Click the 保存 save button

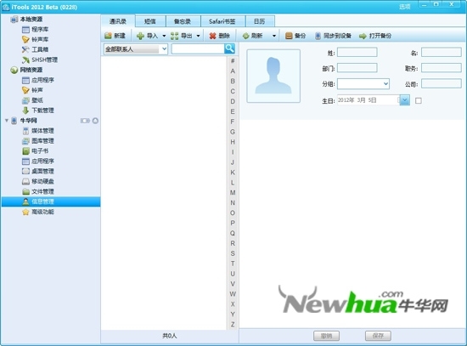click(378, 336)
